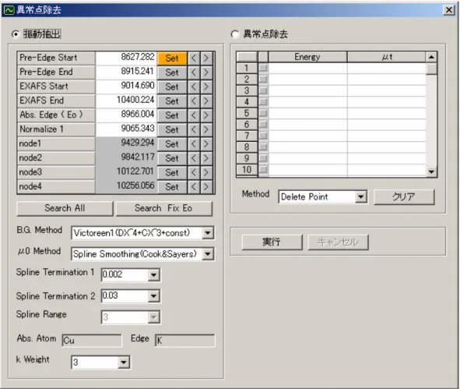This screenshot has width=460, height=389.
Task: Toggle row 2 marker in Energy table
Action: point(263,80)
